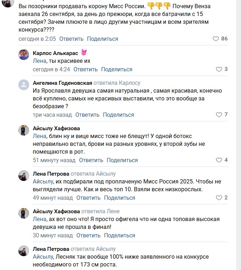Screen dimensions: 241x270
Task: Like Карлос Алькарас's comment heart icon
Action: pos(219,69)
